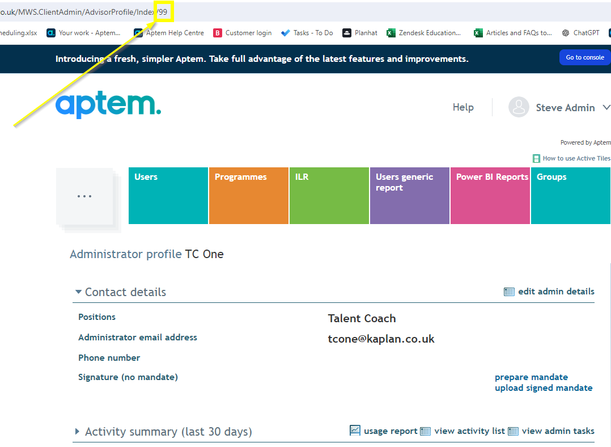Click the Signature (no mandate) label
Screen dimensions: 611x447
(x=128, y=377)
